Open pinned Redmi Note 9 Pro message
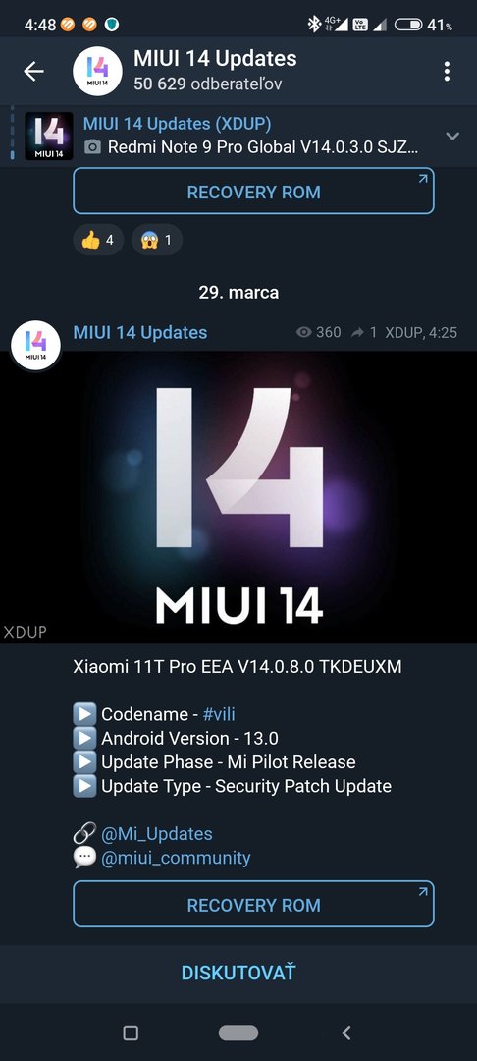 250,136
